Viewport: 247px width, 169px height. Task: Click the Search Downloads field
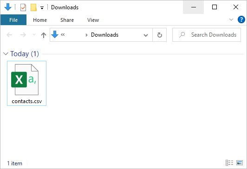(207, 35)
